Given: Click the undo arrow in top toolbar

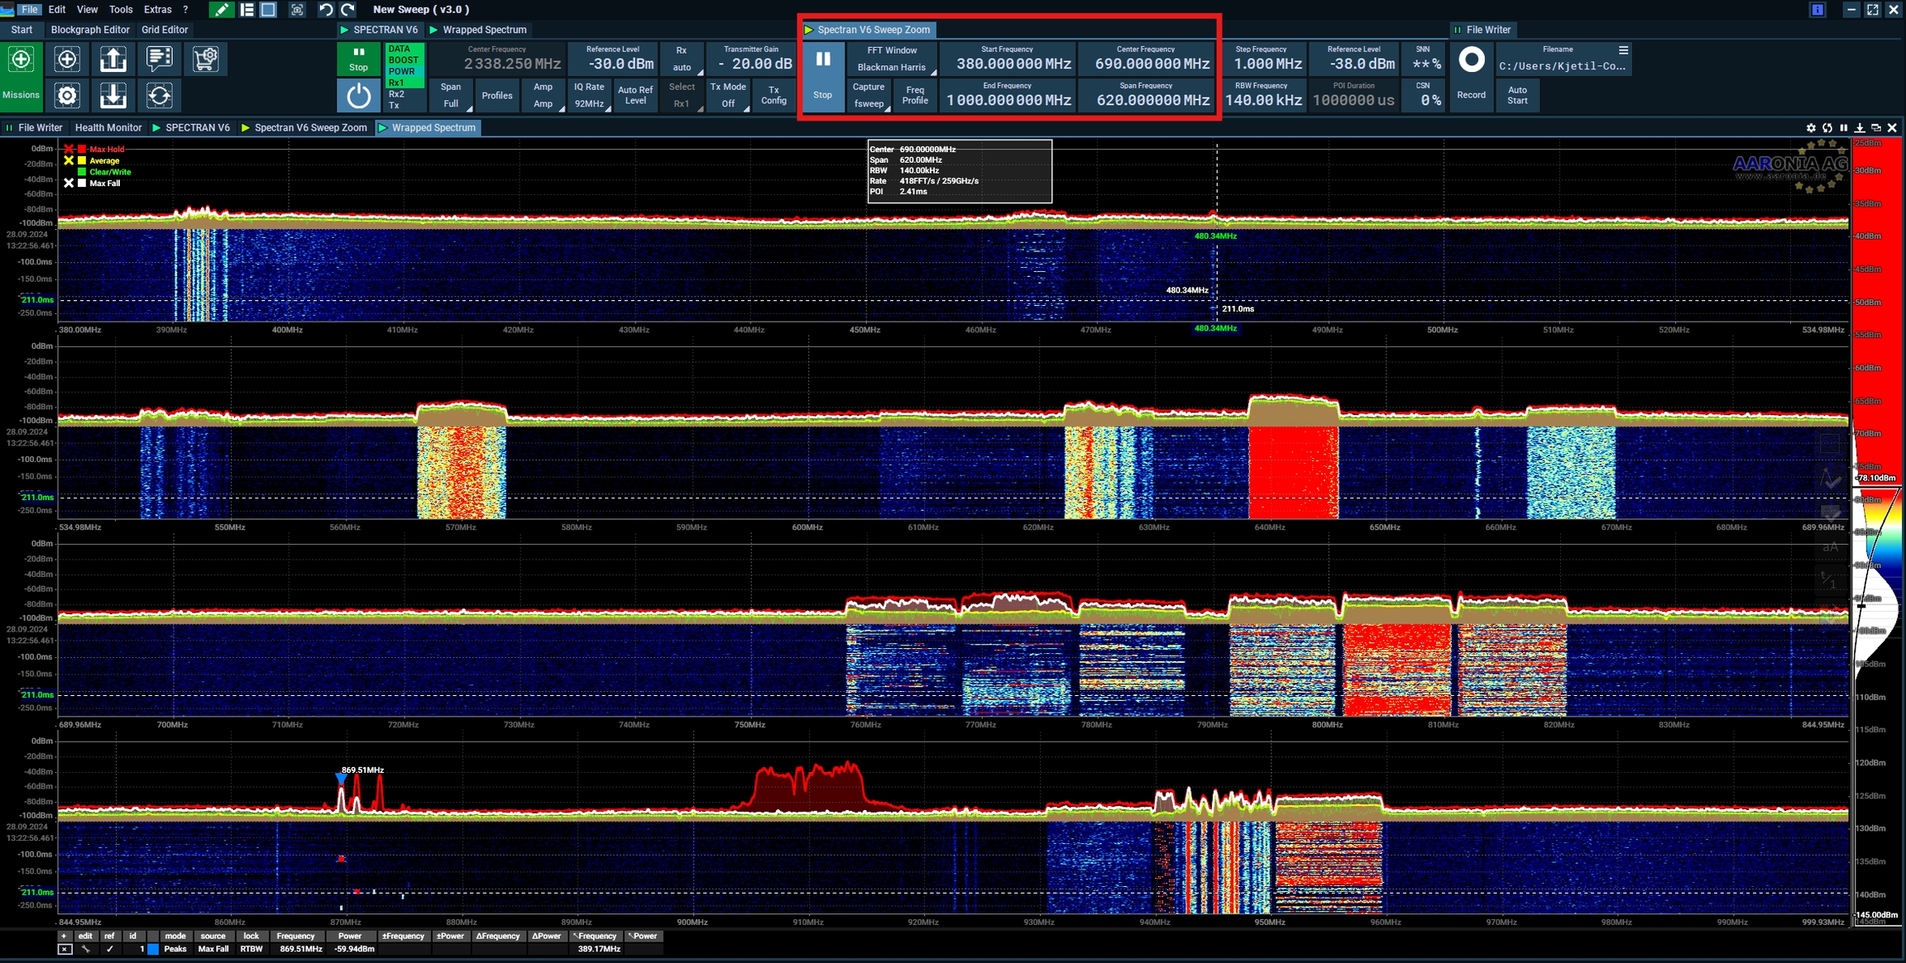Looking at the screenshot, I should 326,10.
